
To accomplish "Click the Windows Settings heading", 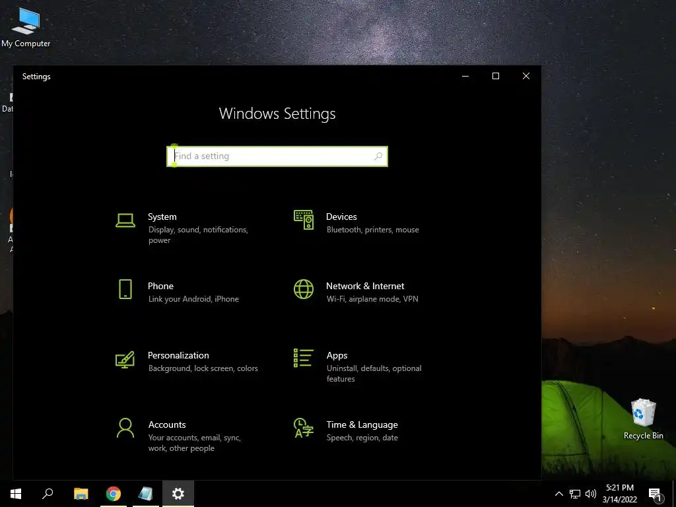I will 277,114.
